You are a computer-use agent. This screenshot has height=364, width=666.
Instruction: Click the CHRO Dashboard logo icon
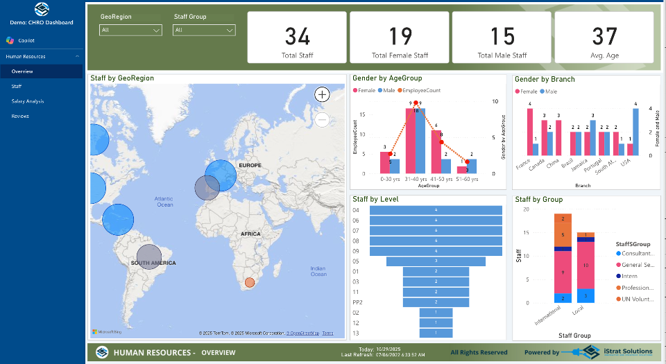click(x=42, y=9)
